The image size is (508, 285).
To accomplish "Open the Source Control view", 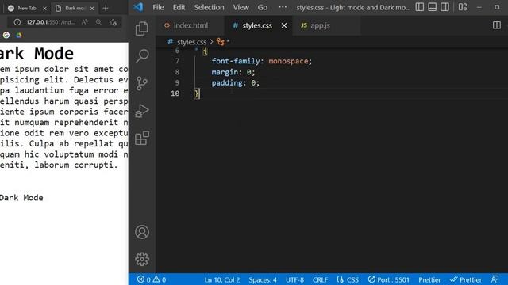I will pyautogui.click(x=142, y=83).
